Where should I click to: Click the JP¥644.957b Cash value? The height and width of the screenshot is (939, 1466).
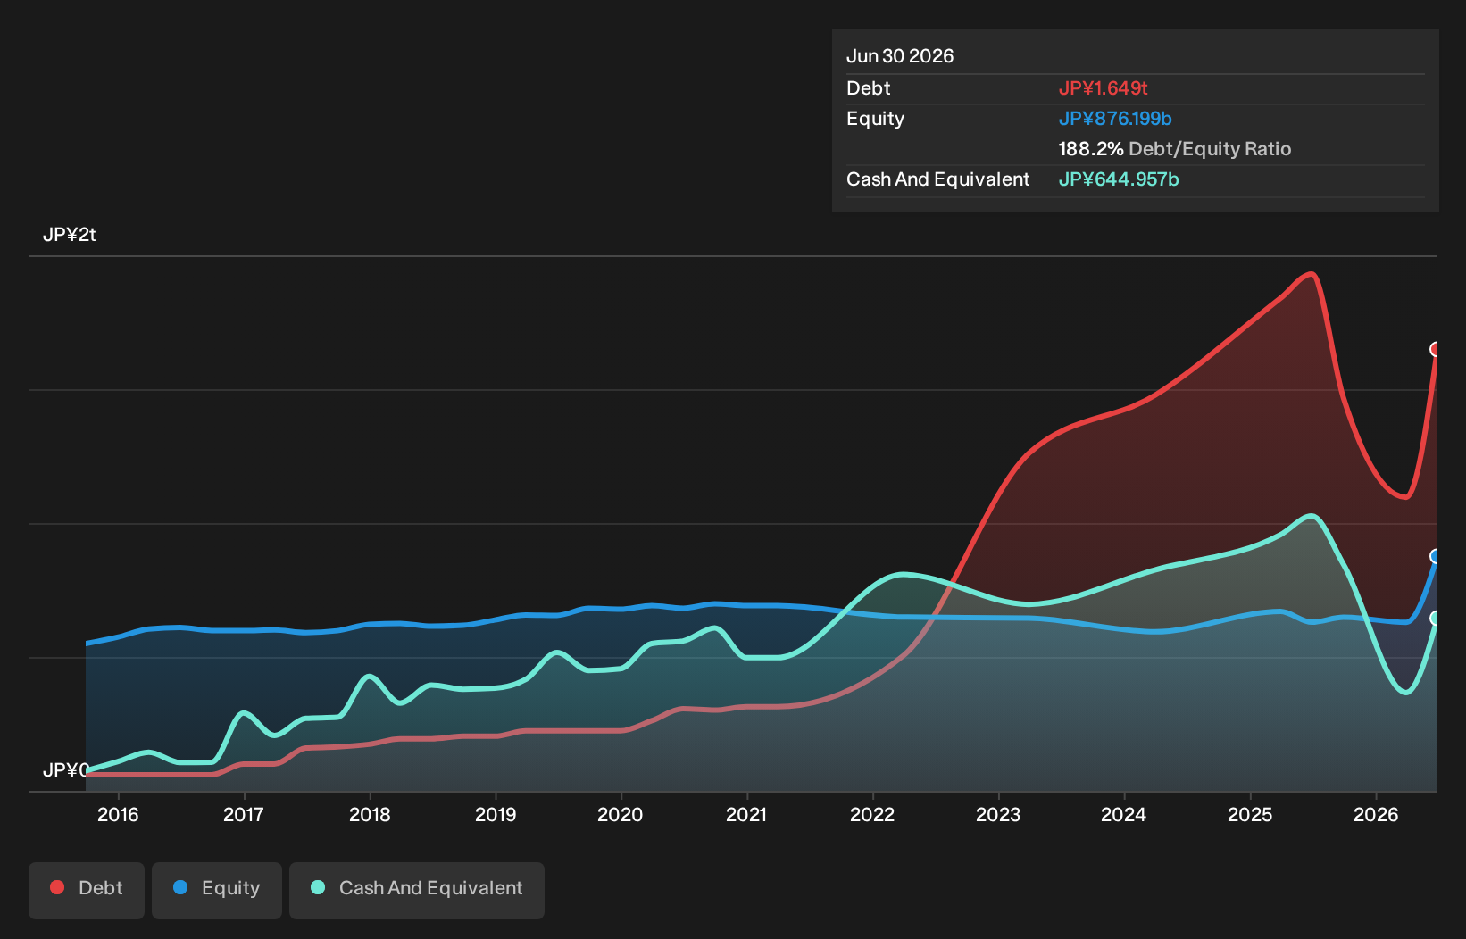point(1119,179)
